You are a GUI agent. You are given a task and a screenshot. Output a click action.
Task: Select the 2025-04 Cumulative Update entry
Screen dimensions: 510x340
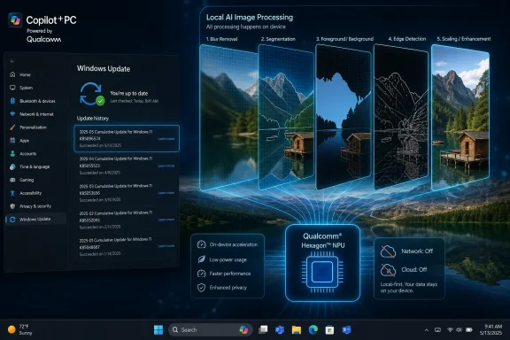click(x=127, y=166)
